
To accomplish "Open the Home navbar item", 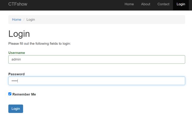I will pyautogui.click(x=129, y=4).
